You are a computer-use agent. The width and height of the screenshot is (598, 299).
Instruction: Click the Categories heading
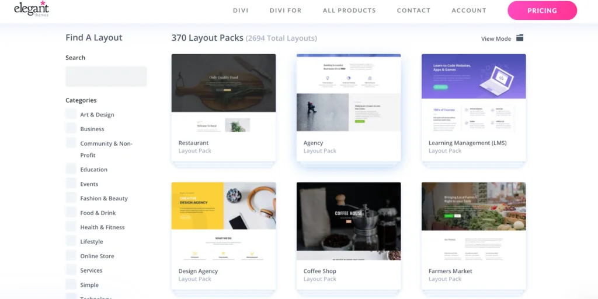[81, 100]
